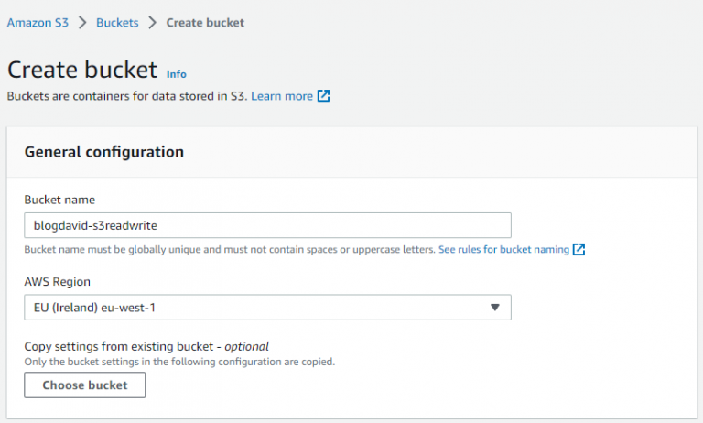
Task: Click the Bucket name field label
Action: tap(59, 200)
